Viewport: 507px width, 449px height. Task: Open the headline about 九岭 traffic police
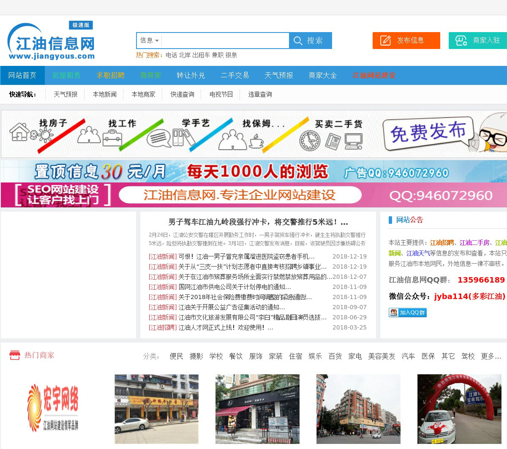pyautogui.click(x=258, y=222)
